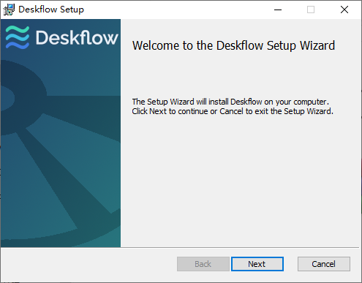
Task: Open the installer icon system menu
Action: point(9,10)
